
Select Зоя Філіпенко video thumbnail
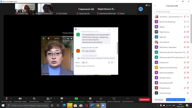click(25, 9)
